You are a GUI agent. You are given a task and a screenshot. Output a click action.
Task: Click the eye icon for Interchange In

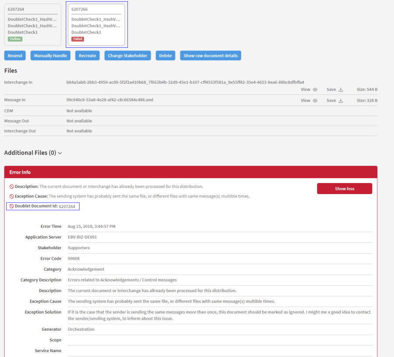pyautogui.click(x=315, y=89)
